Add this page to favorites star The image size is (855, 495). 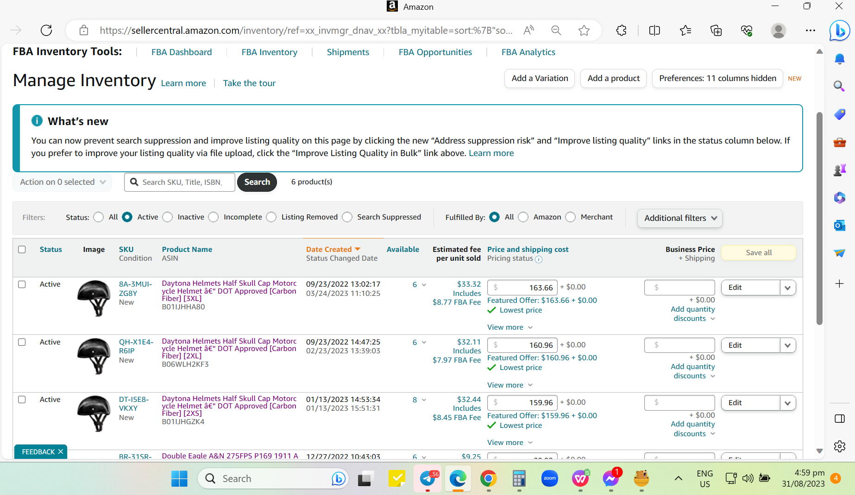(584, 31)
